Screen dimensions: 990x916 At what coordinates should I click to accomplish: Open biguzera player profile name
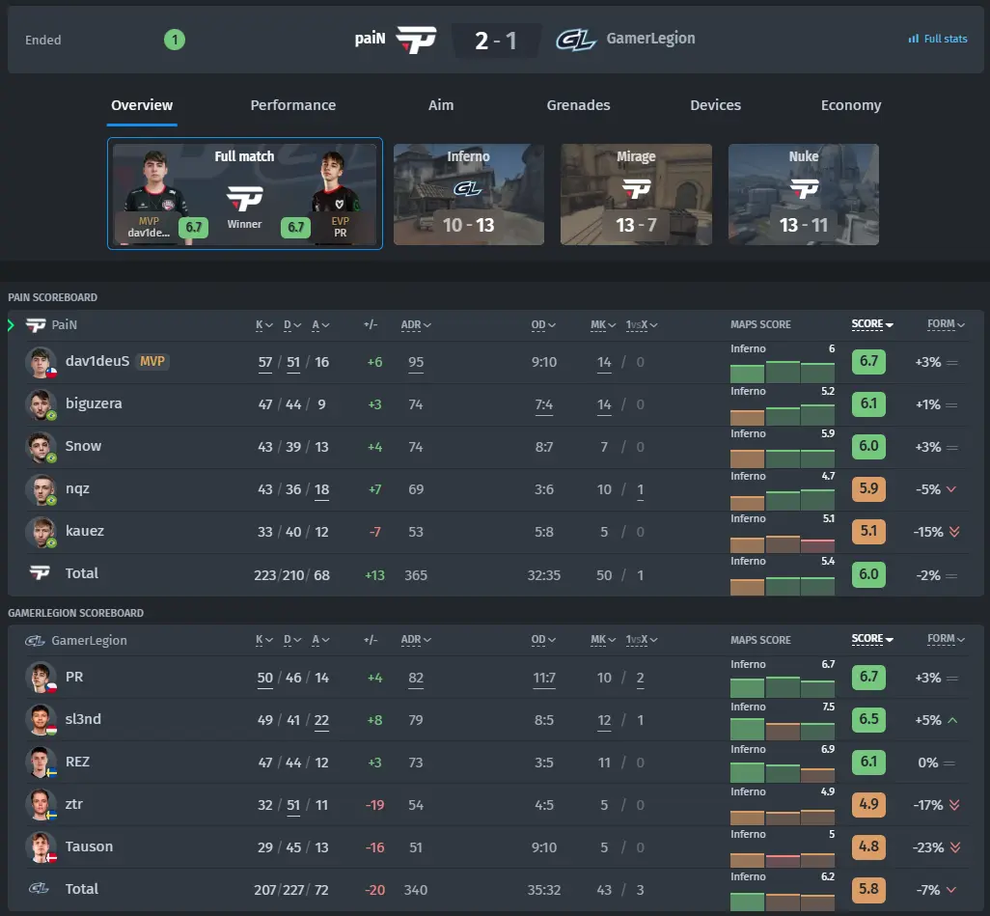click(x=94, y=403)
